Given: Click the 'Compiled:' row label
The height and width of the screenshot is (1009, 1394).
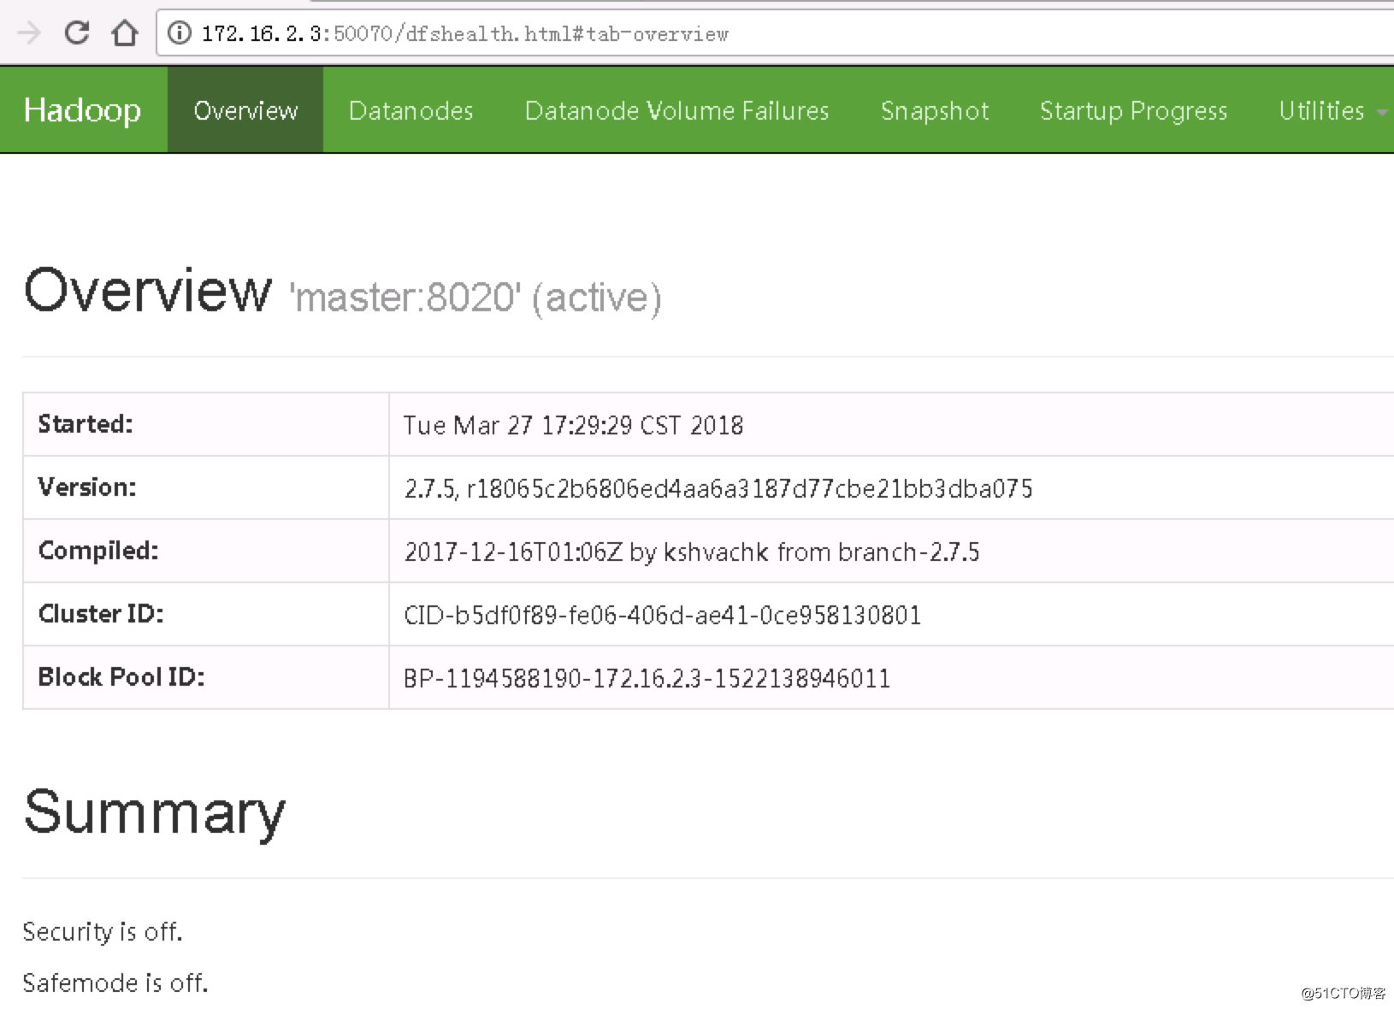Looking at the screenshot, I should click(x=98, y=551).
